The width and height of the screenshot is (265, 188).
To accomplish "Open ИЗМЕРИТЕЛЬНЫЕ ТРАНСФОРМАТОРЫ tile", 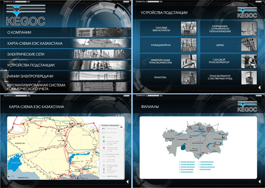I will pyautogui.click(x=168, y=61).
